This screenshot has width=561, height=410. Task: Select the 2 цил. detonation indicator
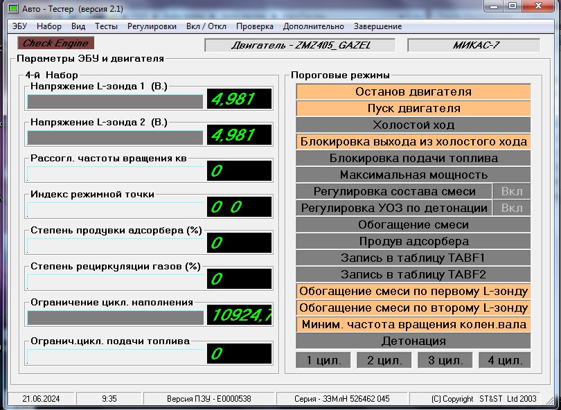coord(384,360)
